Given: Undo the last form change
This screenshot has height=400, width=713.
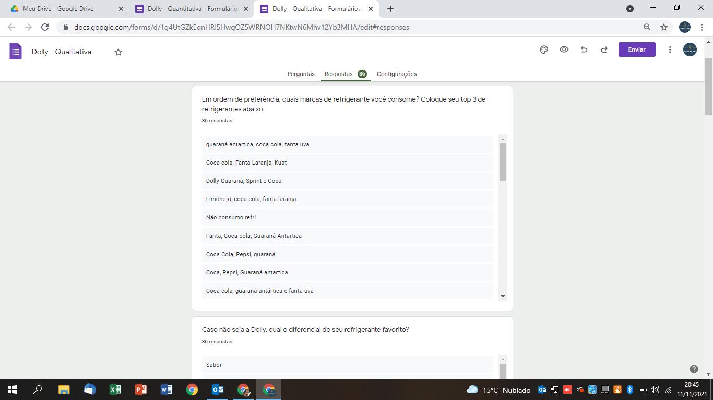Looking at the screenshot, I should tap(584, 49).
